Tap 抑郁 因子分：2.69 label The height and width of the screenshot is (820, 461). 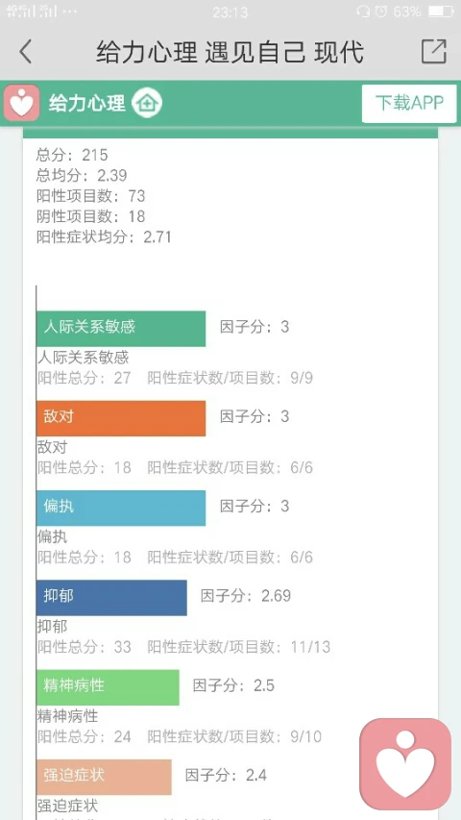(246, 596)
